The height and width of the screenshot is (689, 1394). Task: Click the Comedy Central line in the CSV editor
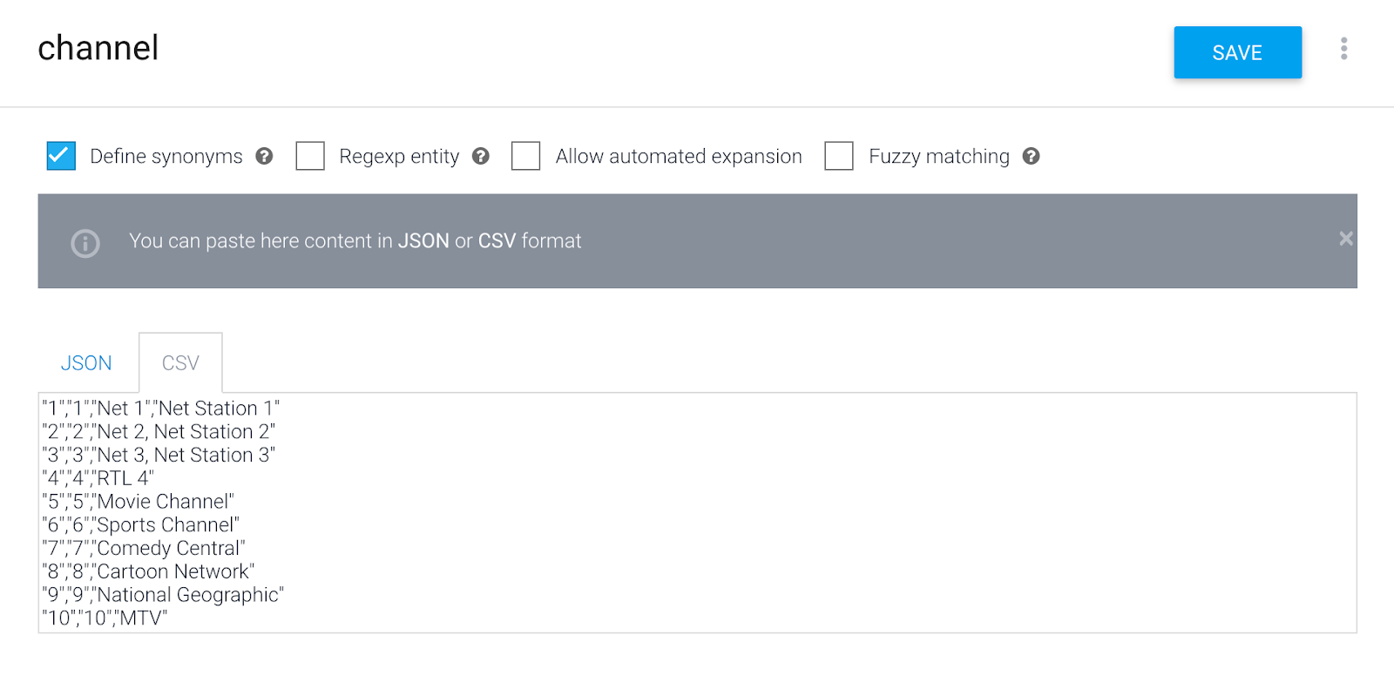(144, 549)
